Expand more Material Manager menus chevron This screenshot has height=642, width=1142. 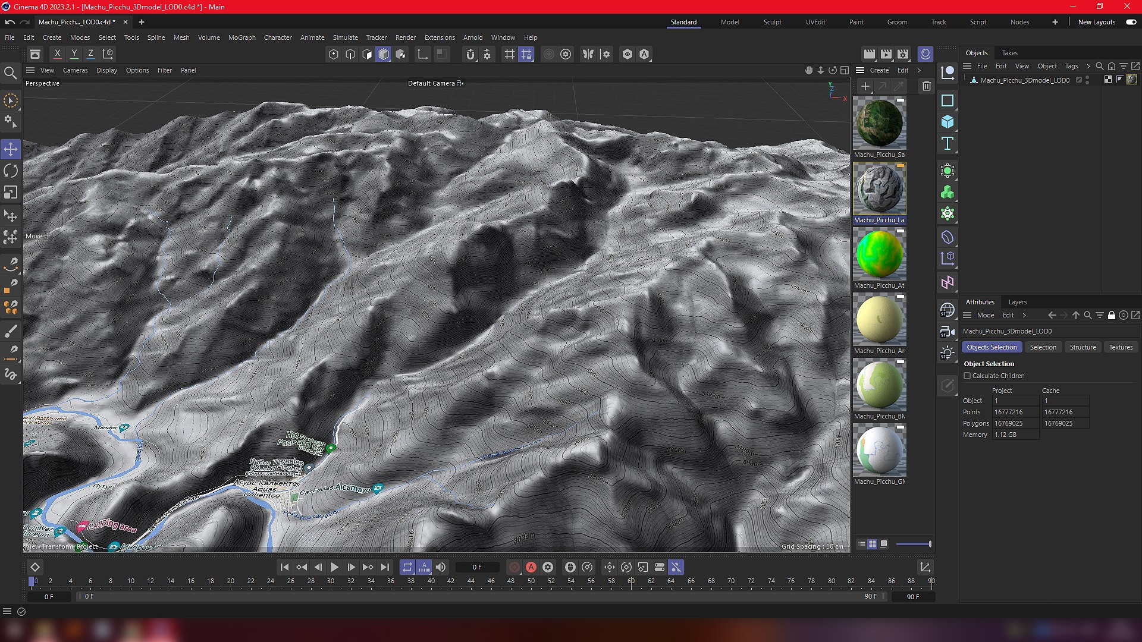919,70
